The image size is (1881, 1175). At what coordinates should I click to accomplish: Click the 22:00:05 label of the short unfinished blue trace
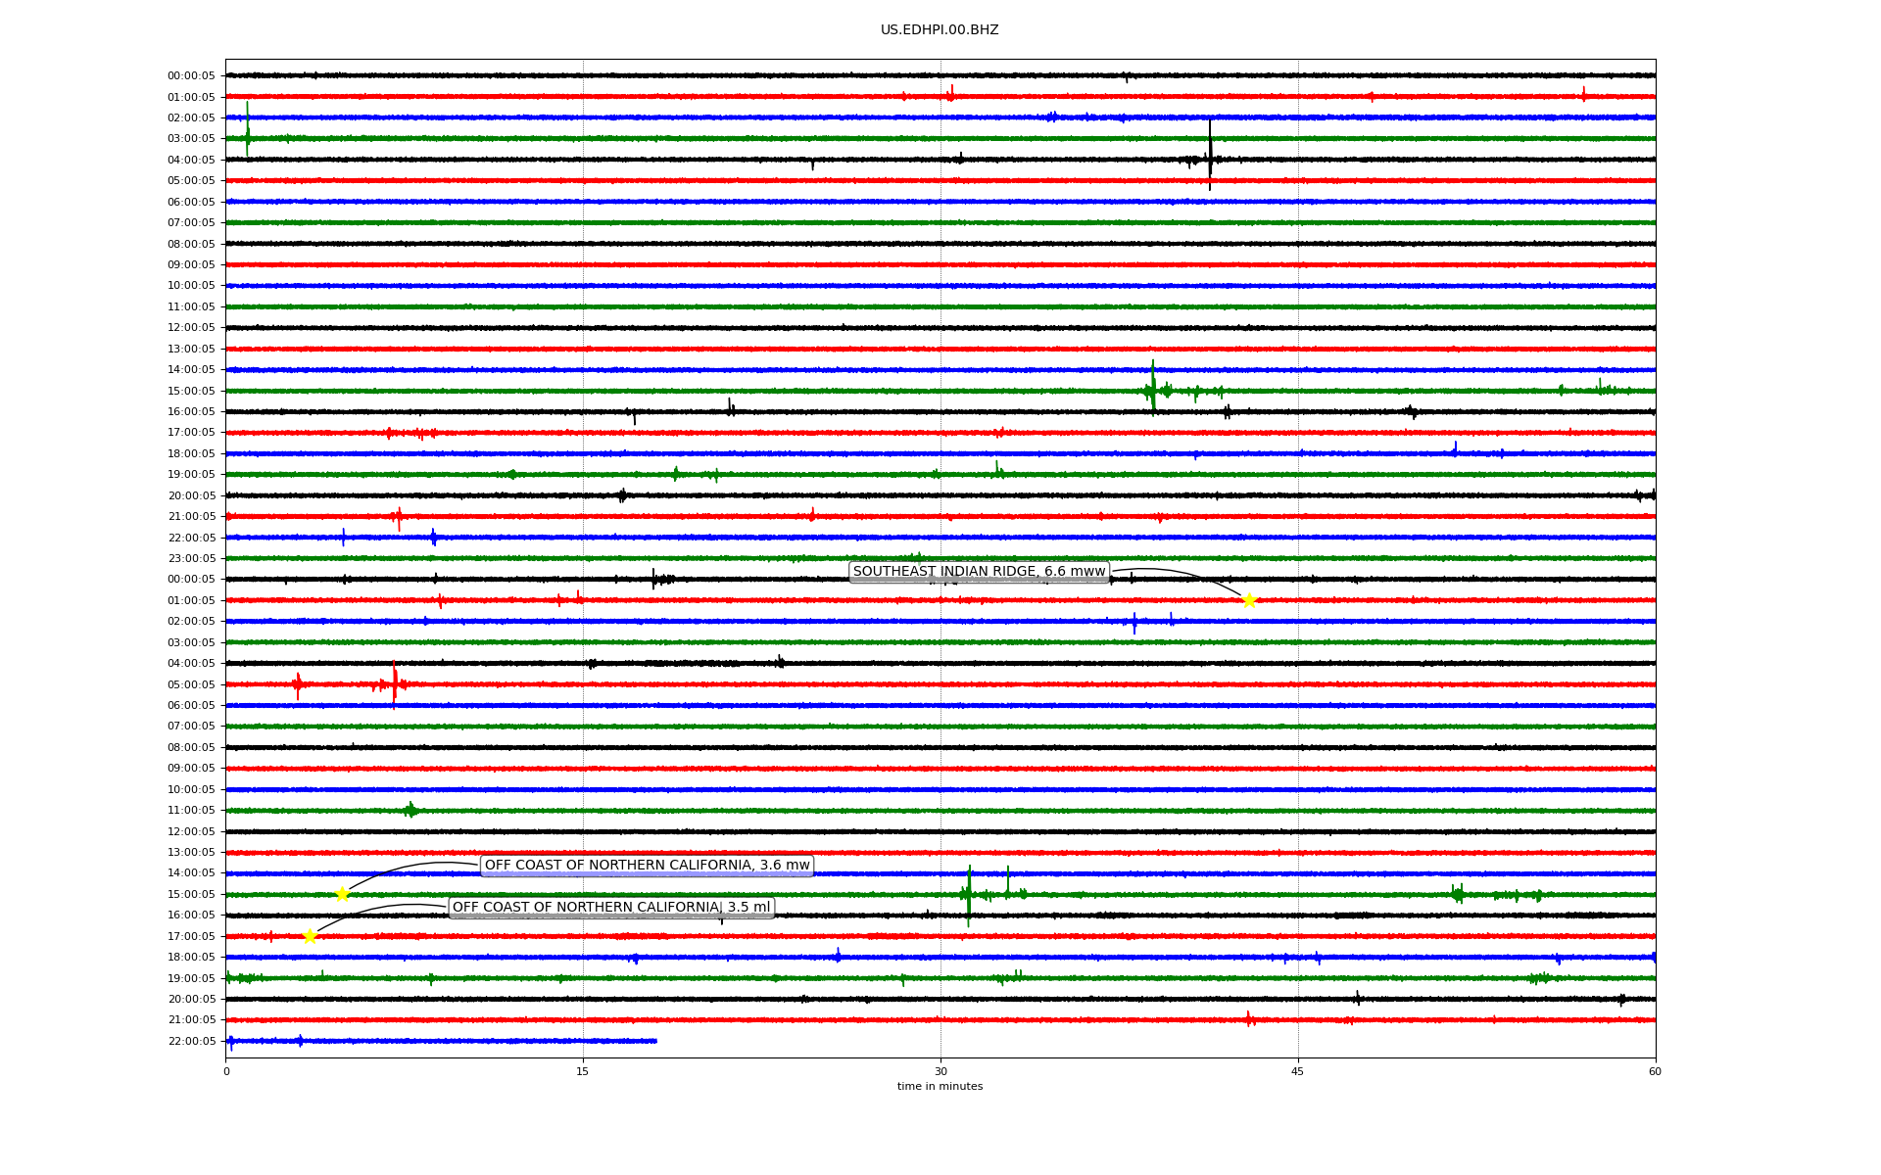click(x=191, y=1042)
